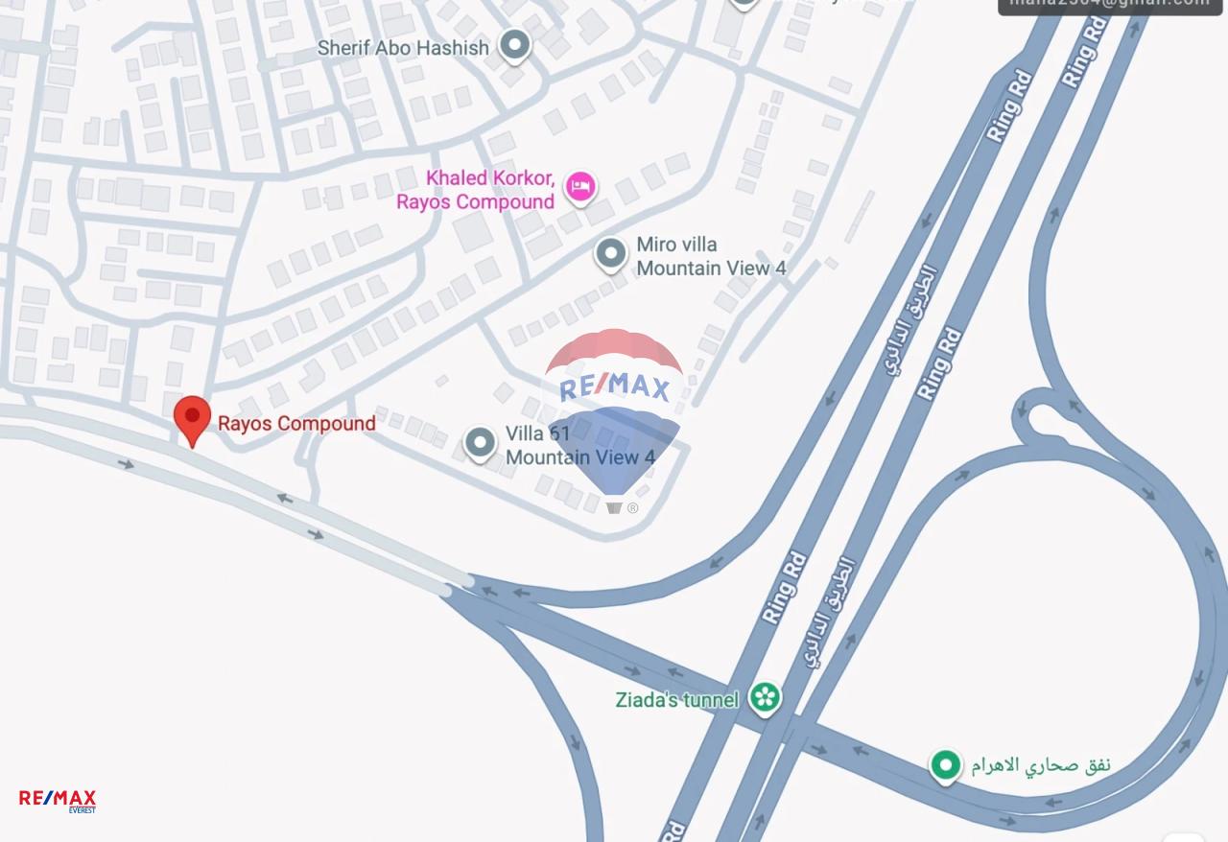Click the red Rayos Compound location pin
1228x842 pixels.
click(192, 421)
